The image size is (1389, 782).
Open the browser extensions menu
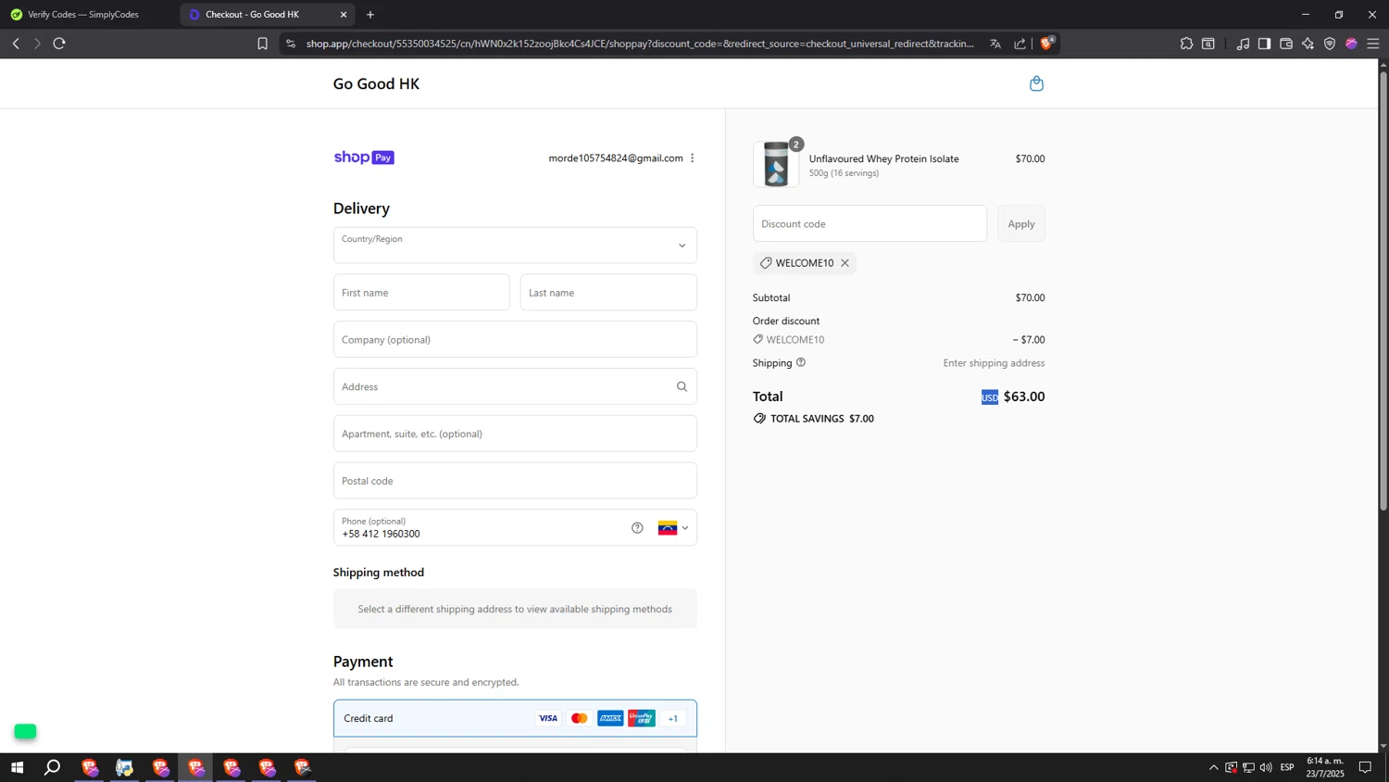tap(1186, 44)
